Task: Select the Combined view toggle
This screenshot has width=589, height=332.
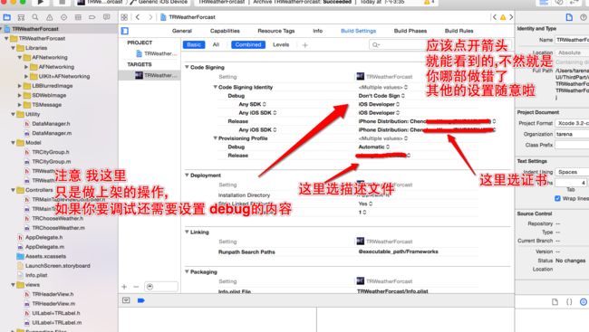Action: click(248, 44)
